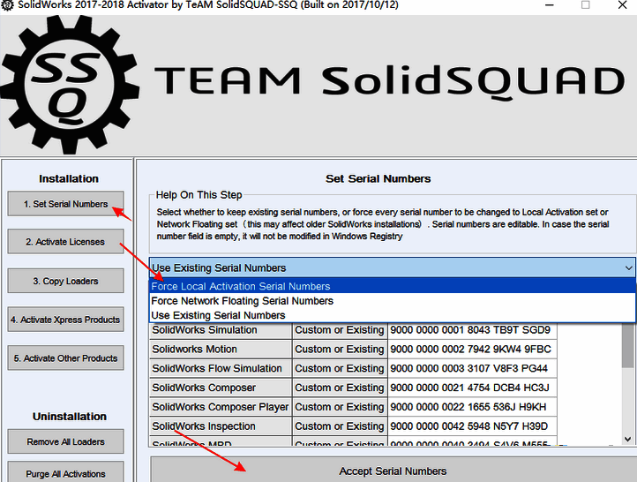Image resolution: width=637 pixels, height=482 pixels.
Task: Click the Purge All Activations button
Action: (x=65, y=473)
